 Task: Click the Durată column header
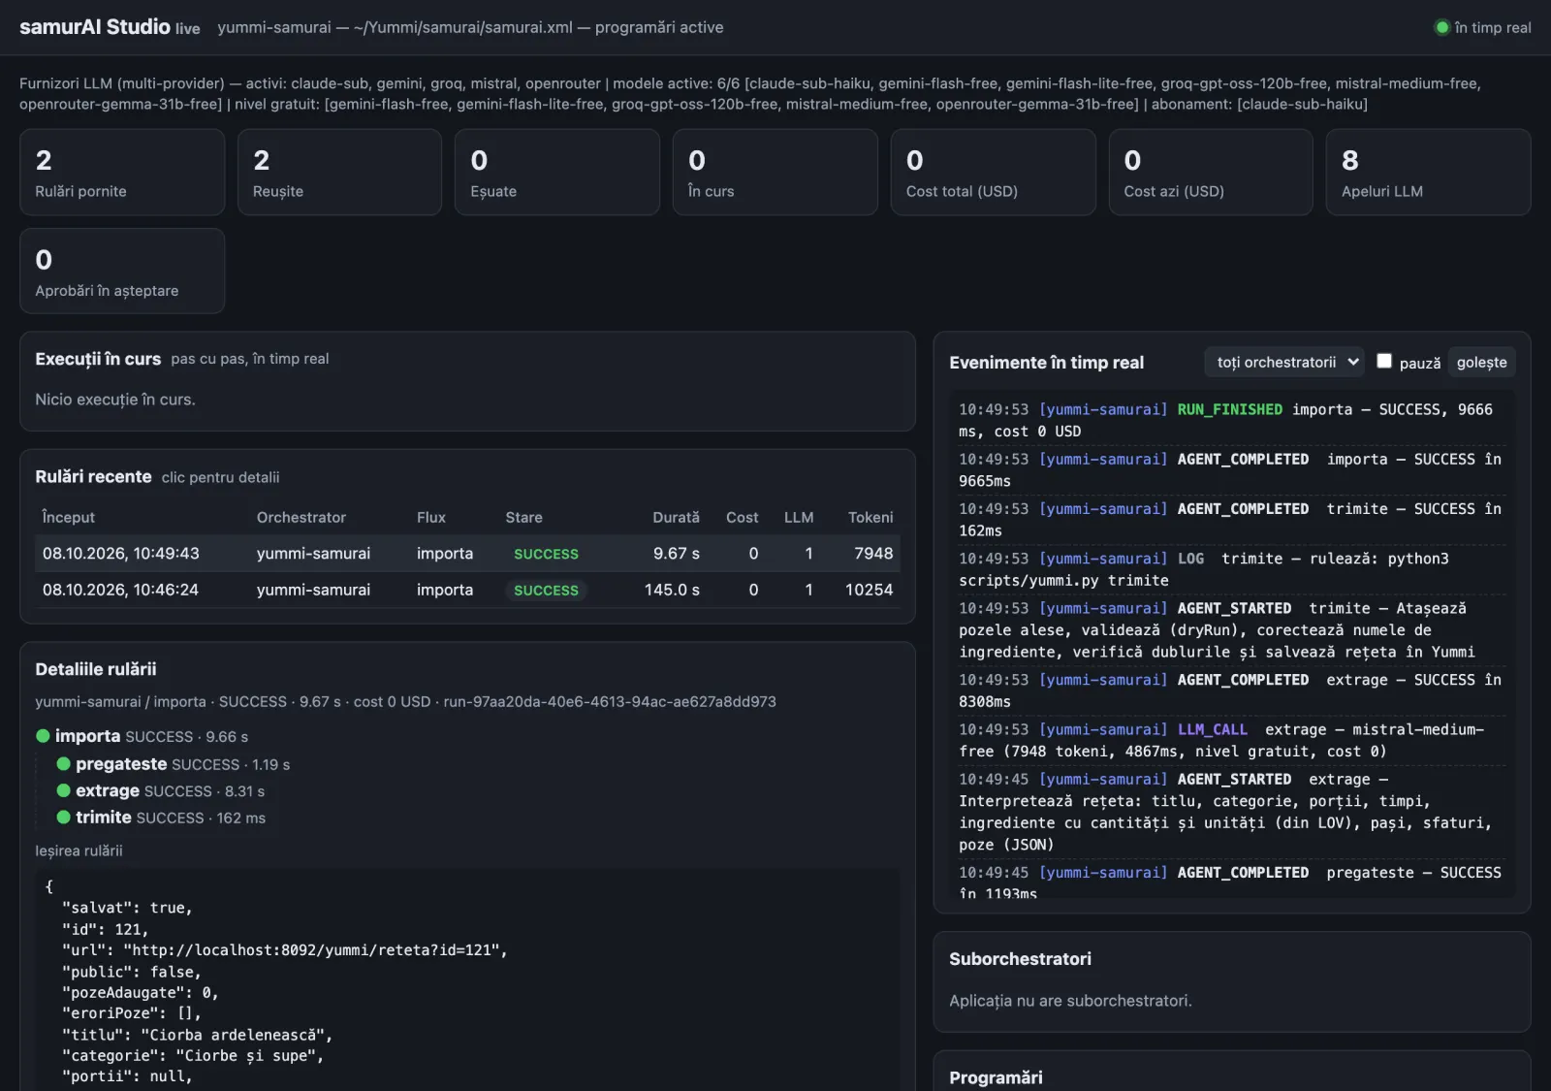tap(676, 518)
